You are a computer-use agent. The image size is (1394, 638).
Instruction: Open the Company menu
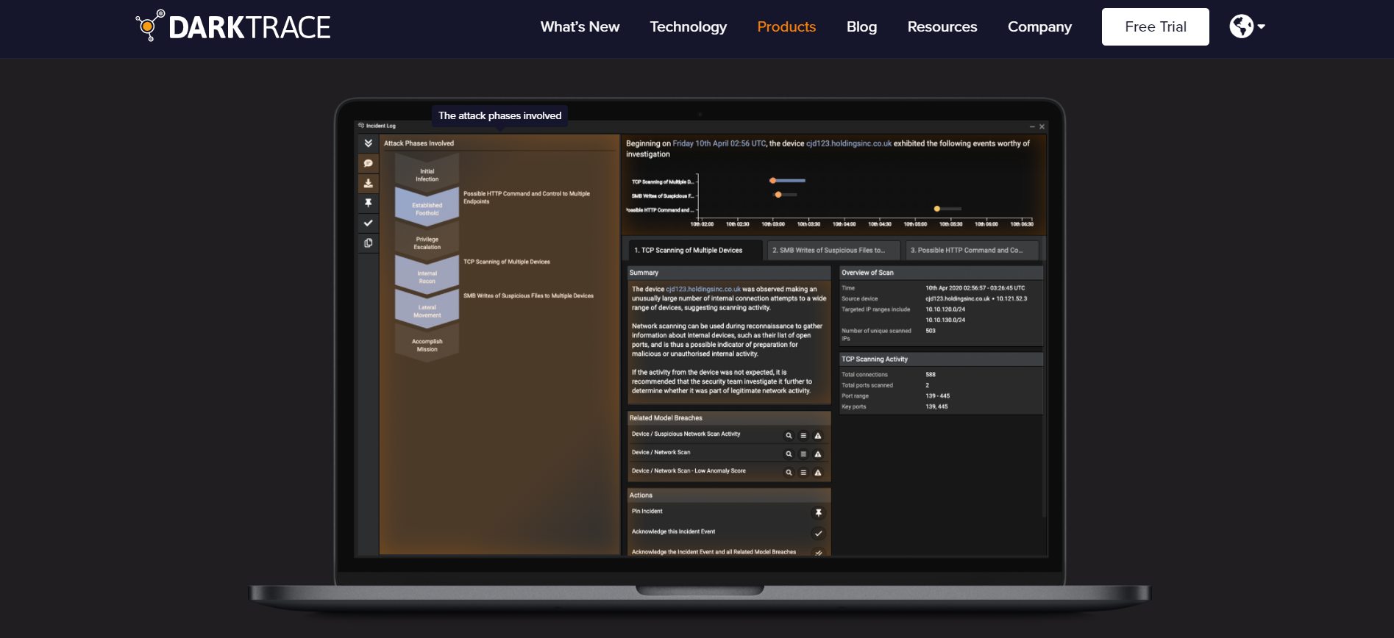(x=1039, y=26)
